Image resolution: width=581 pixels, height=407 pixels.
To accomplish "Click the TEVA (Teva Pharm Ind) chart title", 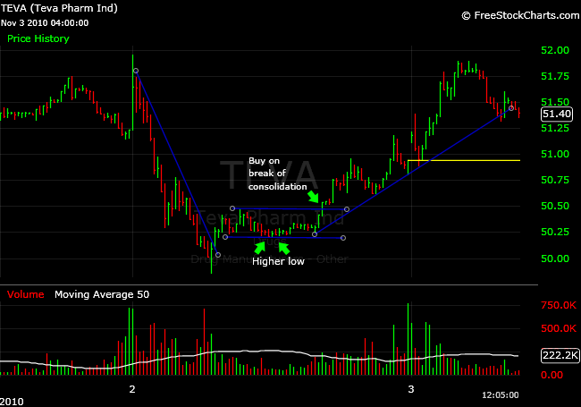I will 59,8.
